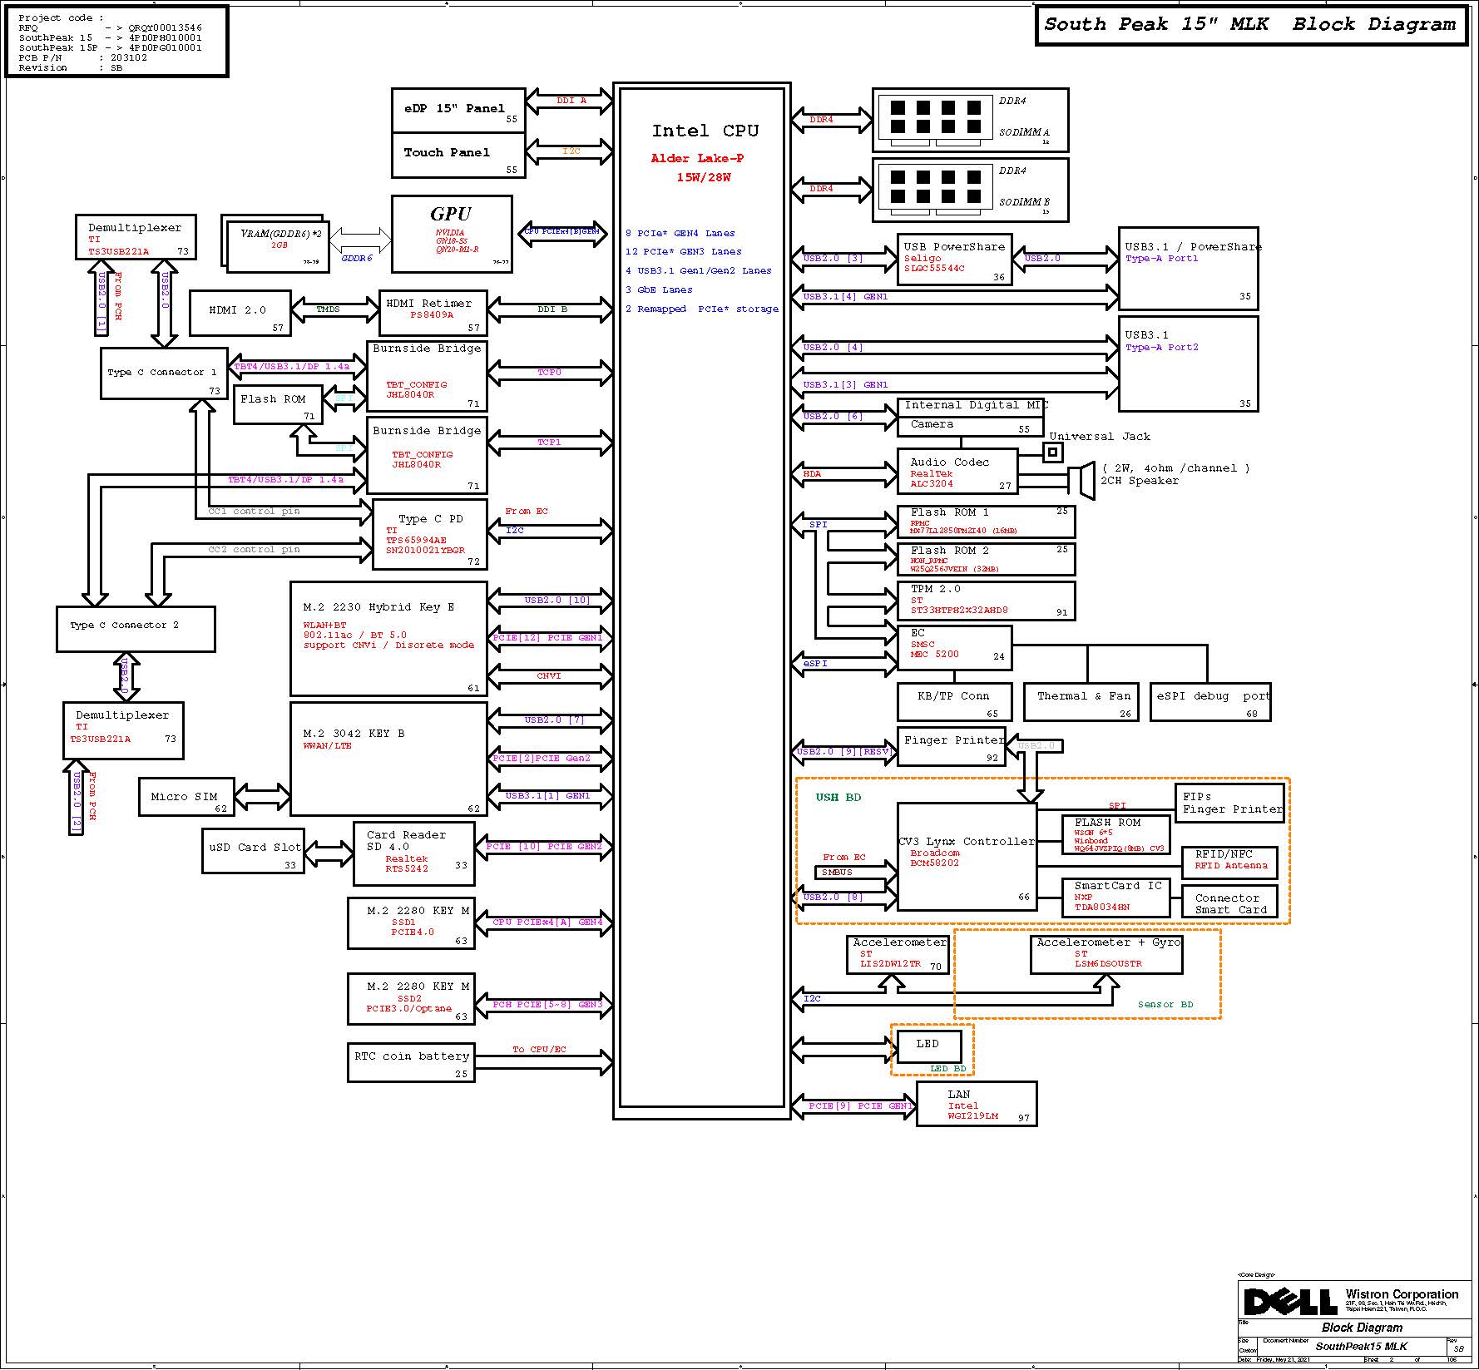Click the USB3.1 Type-A Port2 block
Image resolution: width=1479 pixels, height=1370 pixels.
1188,364
